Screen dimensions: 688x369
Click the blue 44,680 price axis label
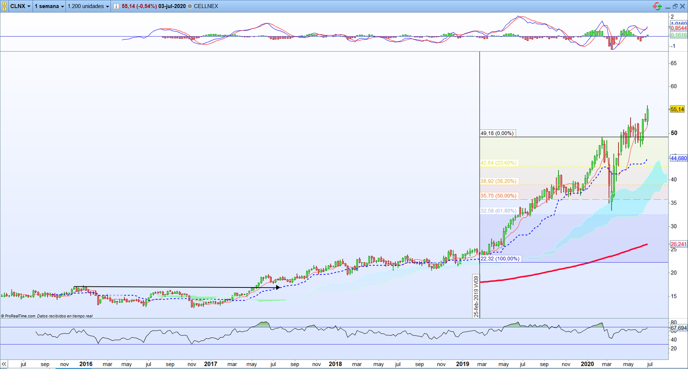point(678,158)
